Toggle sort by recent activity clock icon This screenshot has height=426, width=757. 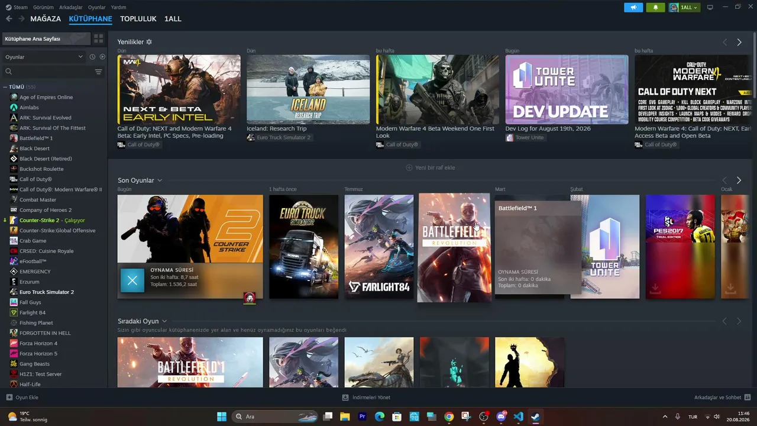pyautogui.click(x=92, y=57)
